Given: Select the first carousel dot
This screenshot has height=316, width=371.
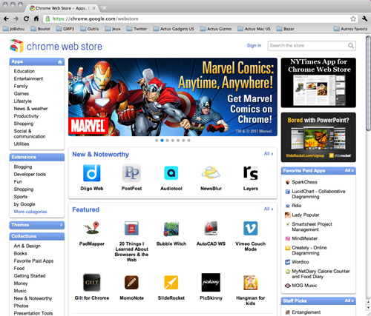Looking at the screenshot, I should coord(157,141).
